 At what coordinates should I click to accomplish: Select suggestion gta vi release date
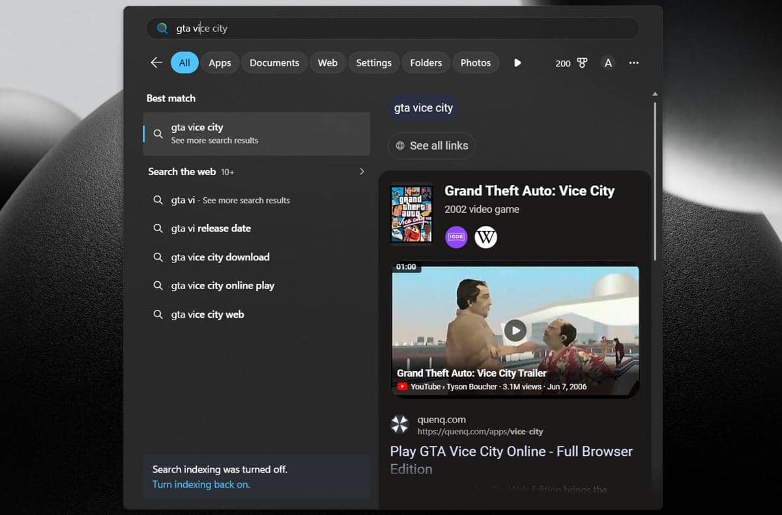click(257, 229)
